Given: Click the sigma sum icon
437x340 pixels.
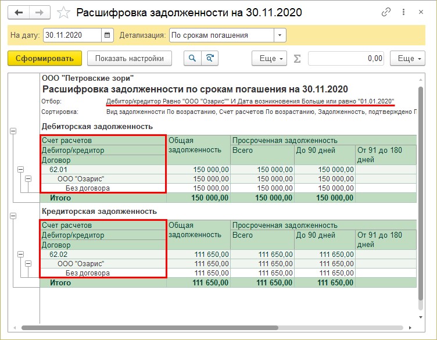Looking at the screenshot, I should tap(298, 59).
